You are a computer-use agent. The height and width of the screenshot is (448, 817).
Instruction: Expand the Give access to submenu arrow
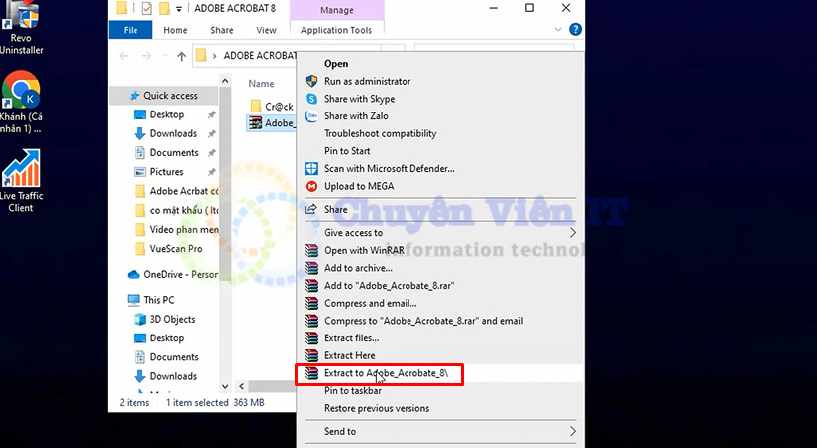(572, 233)
